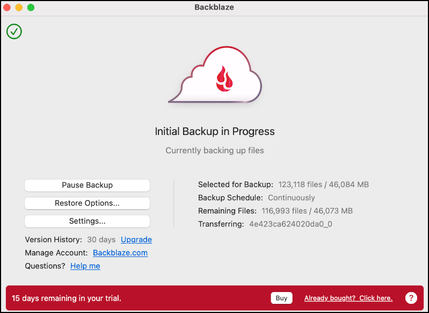Click the Selected for Backup file count
This screenshot has height=313, width=429.
click(x=323, y=184)
